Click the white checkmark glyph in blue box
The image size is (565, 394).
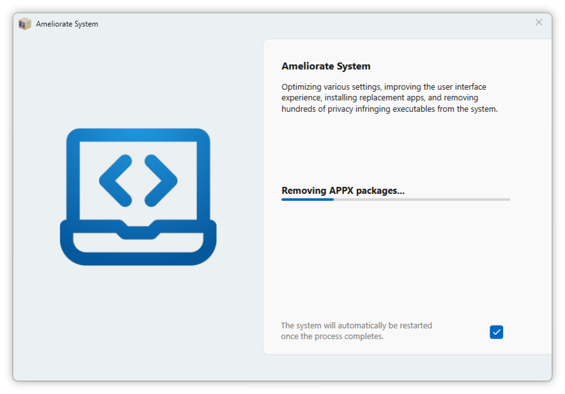[x=497, y=332]
